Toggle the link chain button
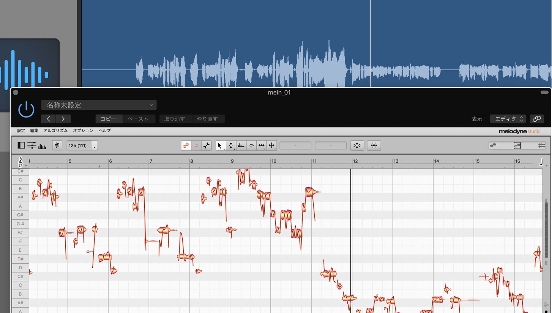Image resolution: width=552 pixels, height=313 pixels. [x=536, y=119]
